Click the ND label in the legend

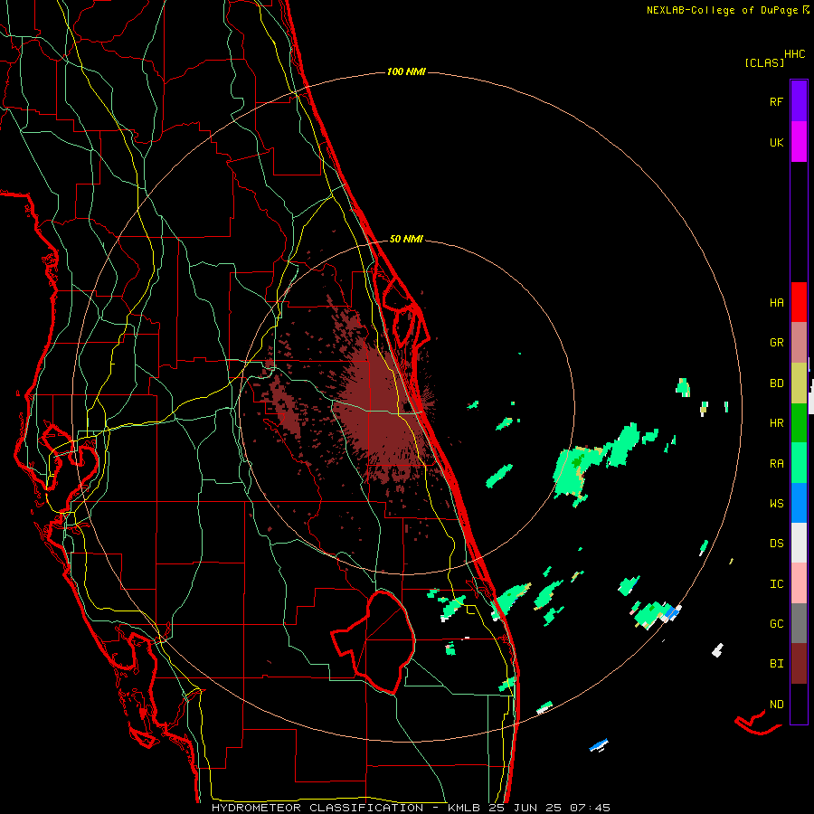click(776, 705)
